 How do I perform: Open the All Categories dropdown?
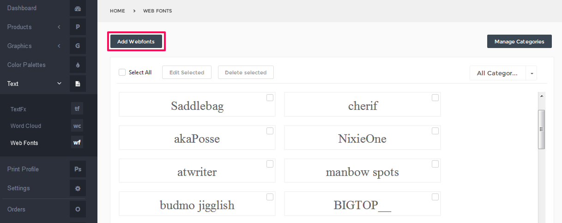click(x=503, y=73)
